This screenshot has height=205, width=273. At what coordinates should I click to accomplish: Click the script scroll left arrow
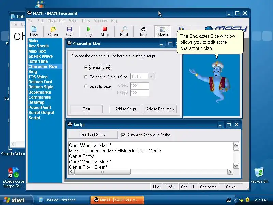pos(72,172)
